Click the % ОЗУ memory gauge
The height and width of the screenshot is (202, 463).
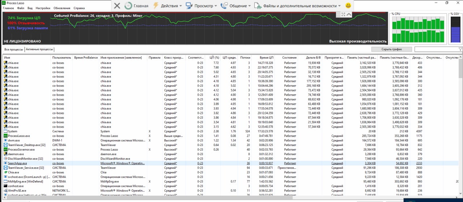click(x=455, y=29)
